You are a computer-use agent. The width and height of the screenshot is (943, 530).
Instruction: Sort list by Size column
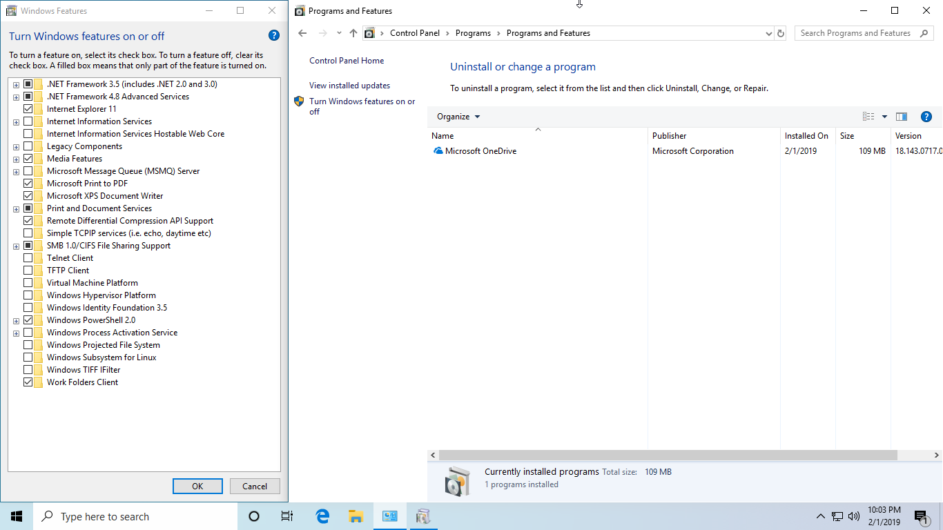pos(863,136)
